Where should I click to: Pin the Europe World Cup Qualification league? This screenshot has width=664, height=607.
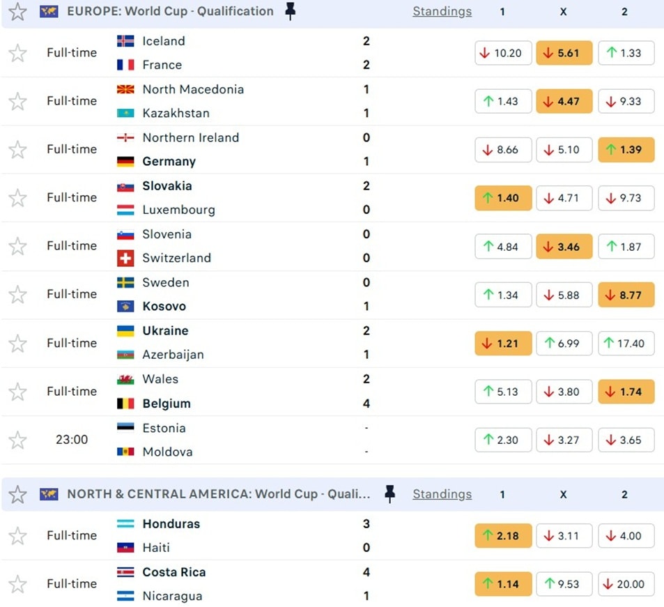click(x=291, y=12)
